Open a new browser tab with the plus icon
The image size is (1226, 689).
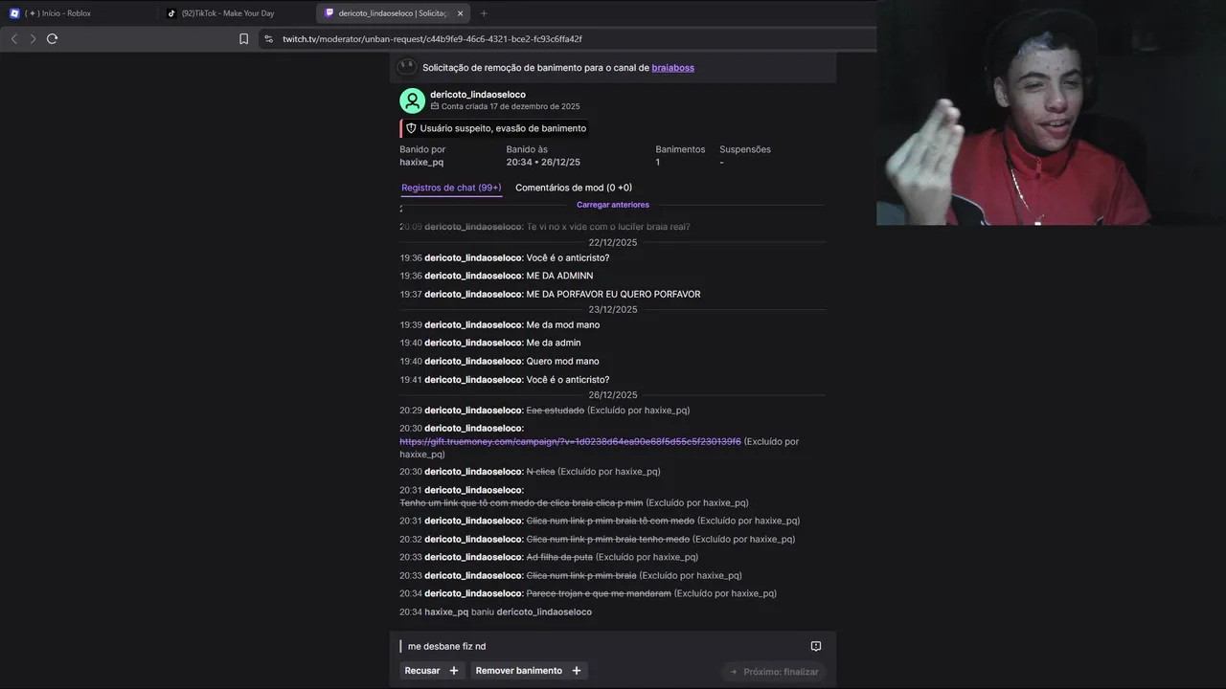484,13
